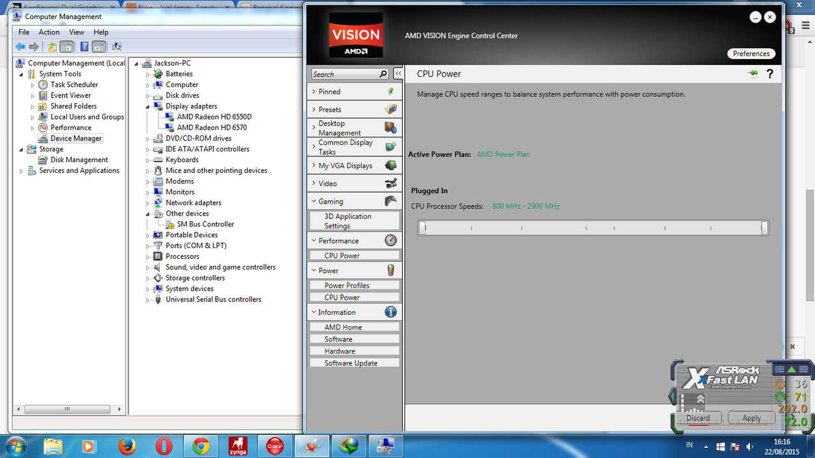Open Zynga app from the taskbar
Viewport: 815px width, 458px height.
tap(238, 447)
